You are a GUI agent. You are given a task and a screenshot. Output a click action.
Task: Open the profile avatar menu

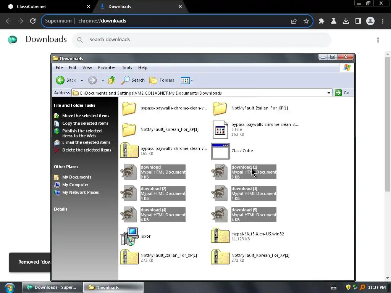coord(370,21)
